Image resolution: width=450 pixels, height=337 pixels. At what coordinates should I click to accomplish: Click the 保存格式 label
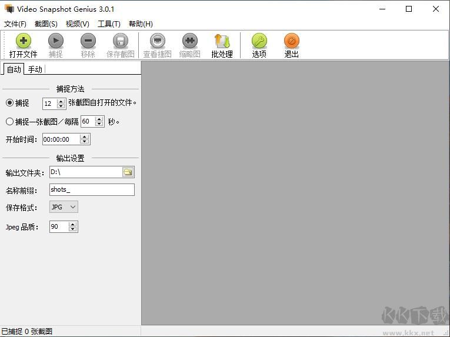click(22, 208)
